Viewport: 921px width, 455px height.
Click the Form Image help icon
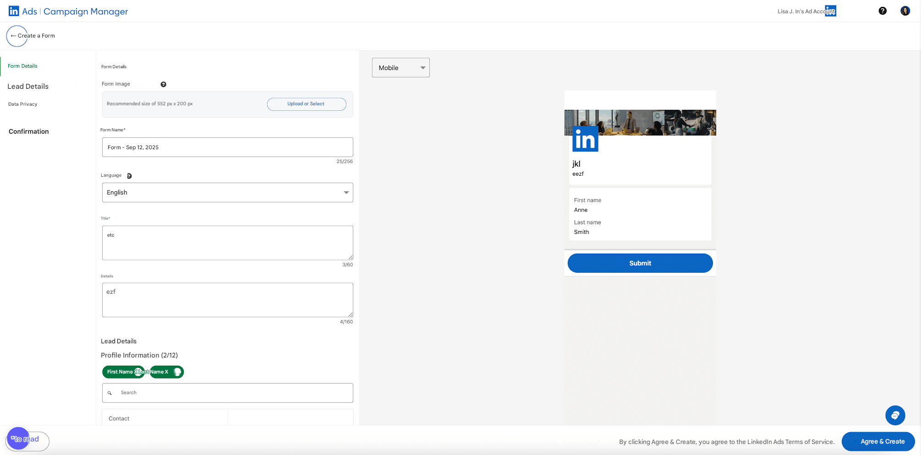tap(163, 84)
